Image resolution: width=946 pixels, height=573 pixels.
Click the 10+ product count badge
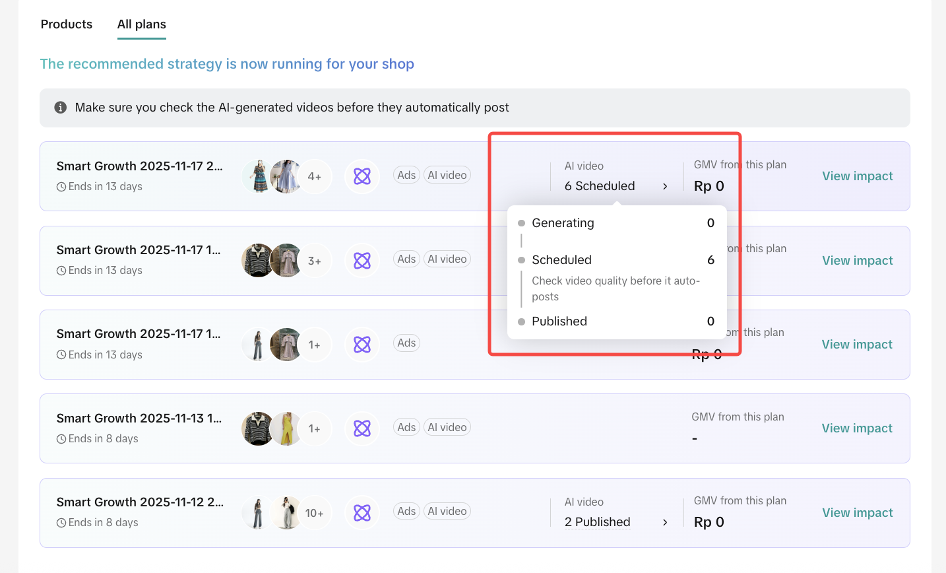315,513
